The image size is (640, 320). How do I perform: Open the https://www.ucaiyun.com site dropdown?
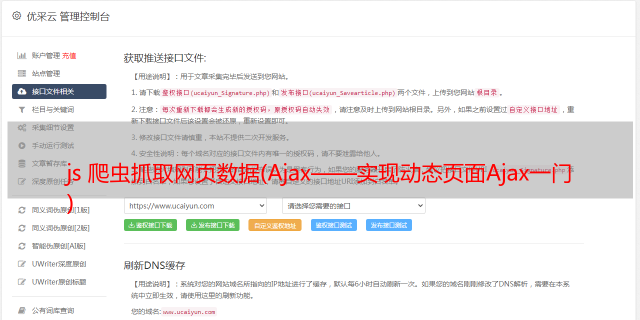click(195, 205)
